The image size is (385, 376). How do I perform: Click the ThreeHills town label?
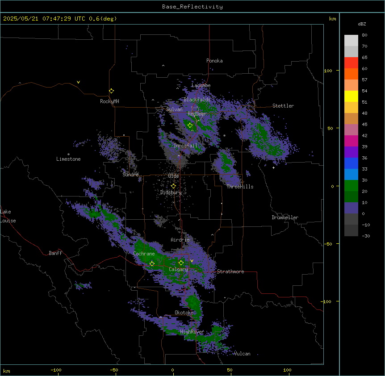tap(240, 187)
